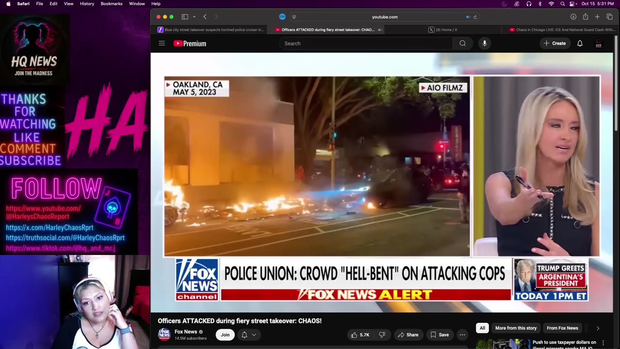The image size is (620, 349).
Task: Expand Safari sidebar dropdown chevron
Action: coord(194,17)
